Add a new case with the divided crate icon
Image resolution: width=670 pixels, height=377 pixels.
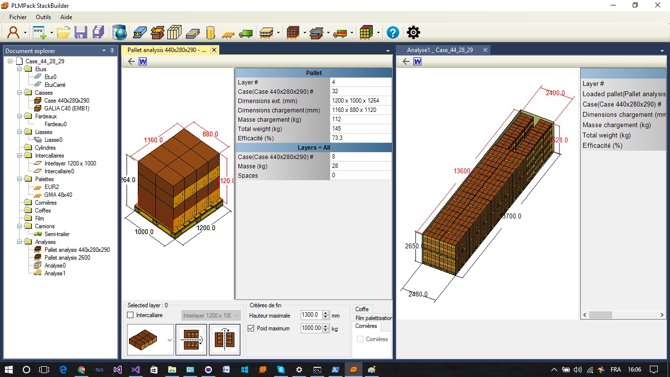[175, 33]
